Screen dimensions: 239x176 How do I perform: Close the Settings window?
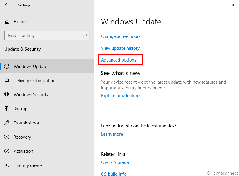click(233, 5)
